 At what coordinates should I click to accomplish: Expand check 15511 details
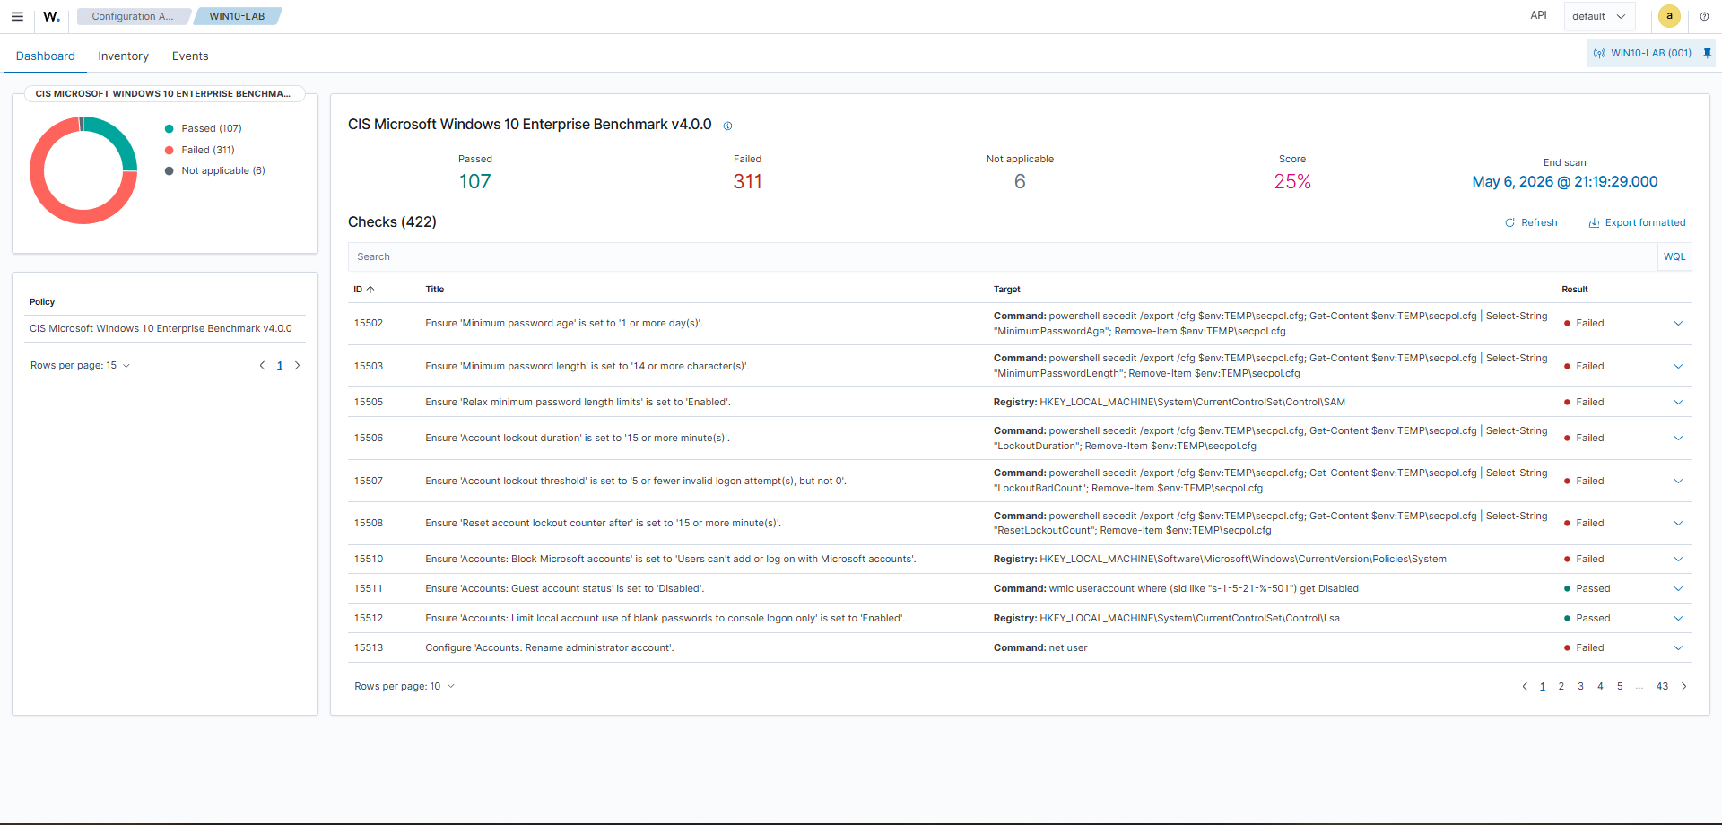tap(1678, 589)
